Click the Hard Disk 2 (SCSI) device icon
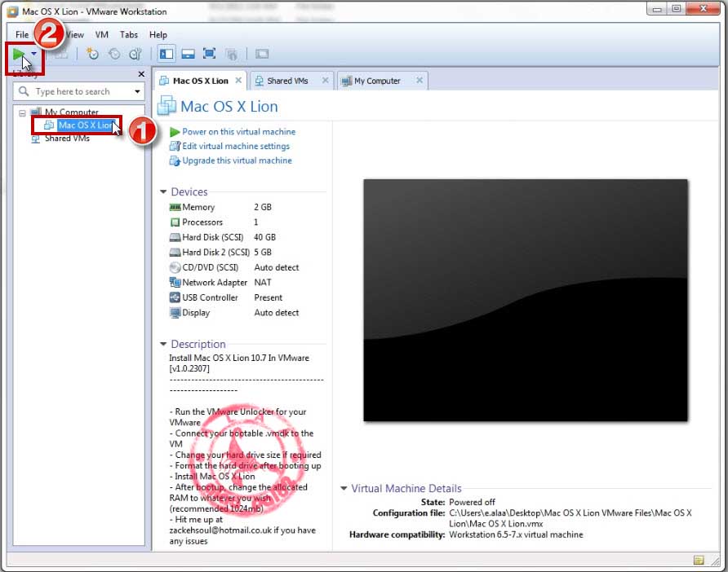 coord(175,252)
